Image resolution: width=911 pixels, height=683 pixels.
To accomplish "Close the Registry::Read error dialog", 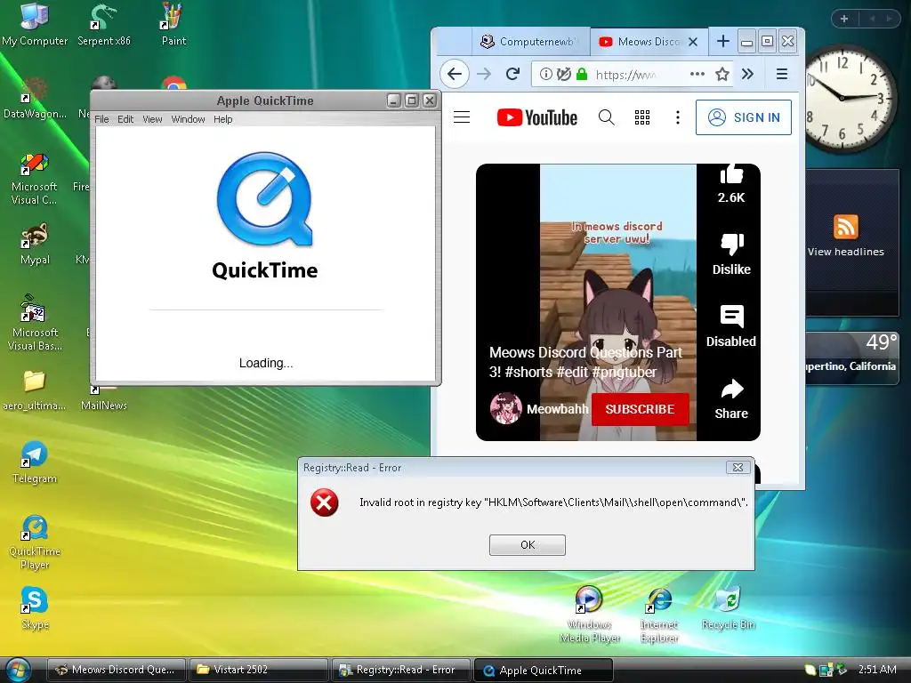I will coord(738,468).
